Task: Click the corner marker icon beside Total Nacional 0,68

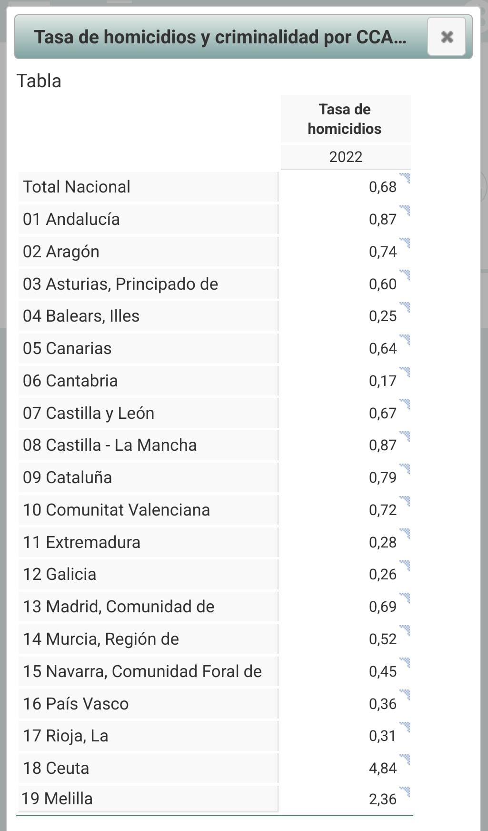Action: [x=405, y=178]
